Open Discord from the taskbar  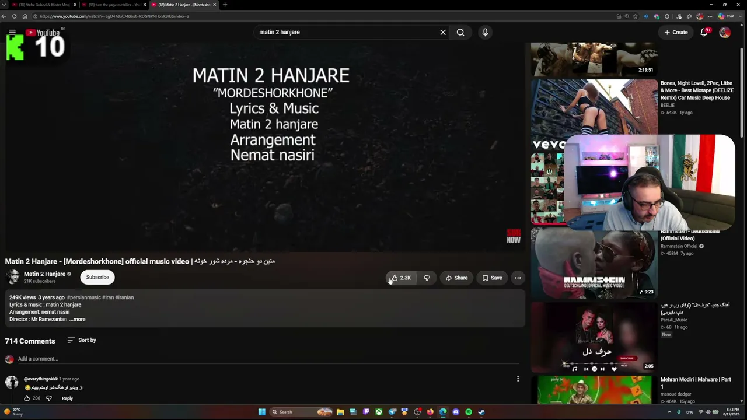(456, 412)
